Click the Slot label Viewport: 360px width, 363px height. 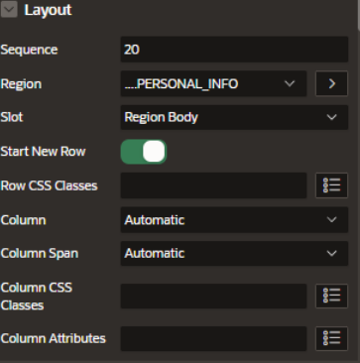click(12, 117)
